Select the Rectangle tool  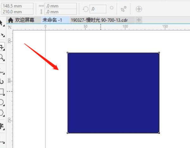[x=2, y=92]
